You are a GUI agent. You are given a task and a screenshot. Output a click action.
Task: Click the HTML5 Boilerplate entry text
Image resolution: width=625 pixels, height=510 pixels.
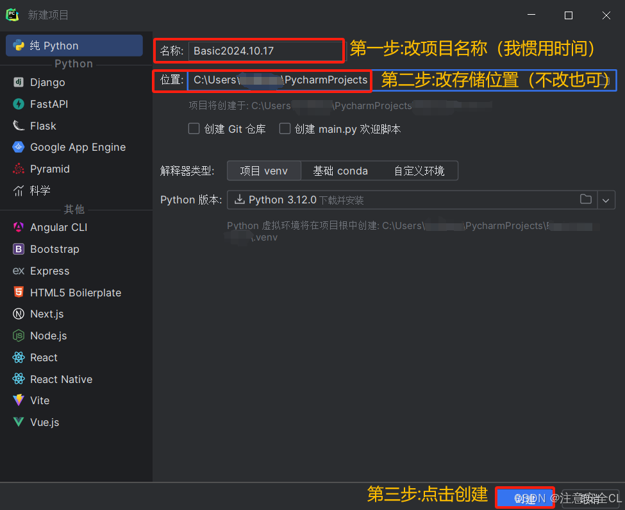pos(76,293)
